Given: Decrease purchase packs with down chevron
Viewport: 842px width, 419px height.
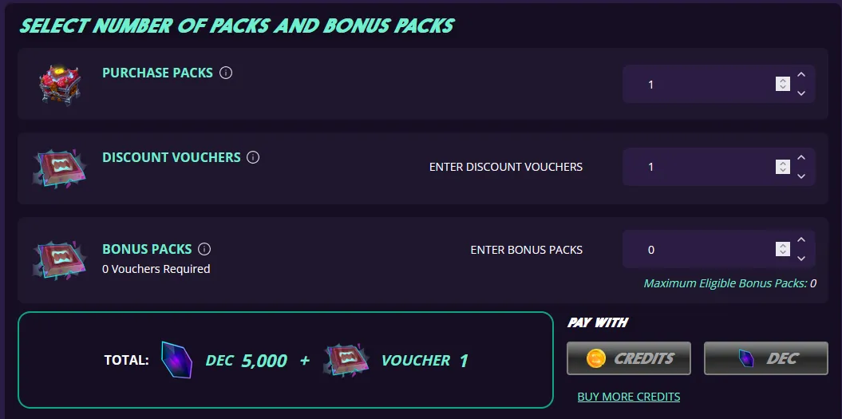Looking at the screenshot, I should (x=801, y=93).
